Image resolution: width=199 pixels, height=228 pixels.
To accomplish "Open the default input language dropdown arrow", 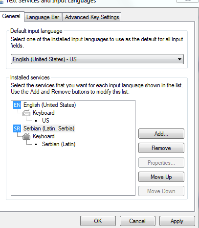I will click(x=179, y=59).
